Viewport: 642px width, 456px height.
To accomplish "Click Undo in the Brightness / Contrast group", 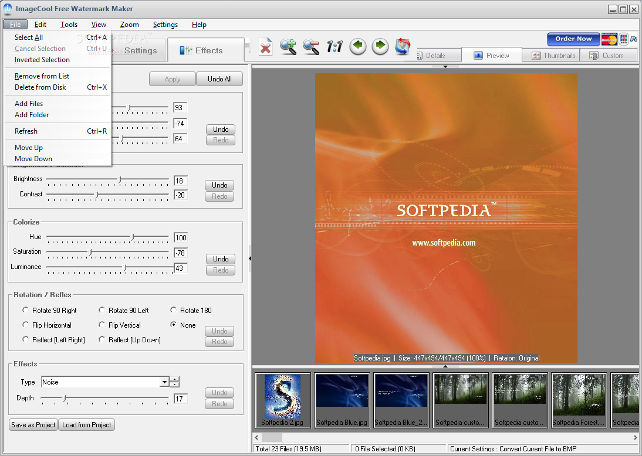I will [219, 185].
